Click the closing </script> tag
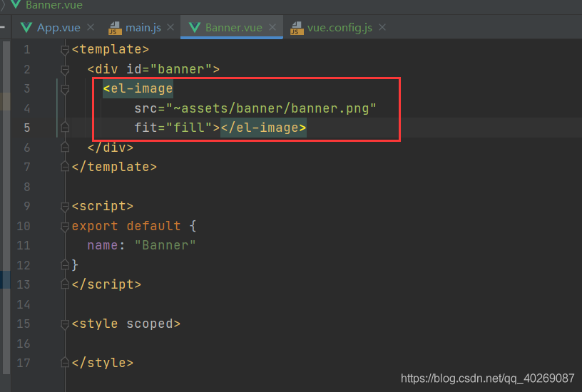 [x=106, y=284]
